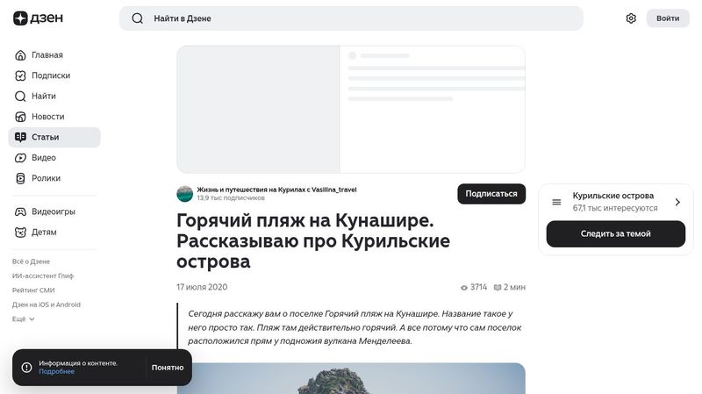702x394 pixels.
Task: Click the 3714 views count
Action: (478, 287)
